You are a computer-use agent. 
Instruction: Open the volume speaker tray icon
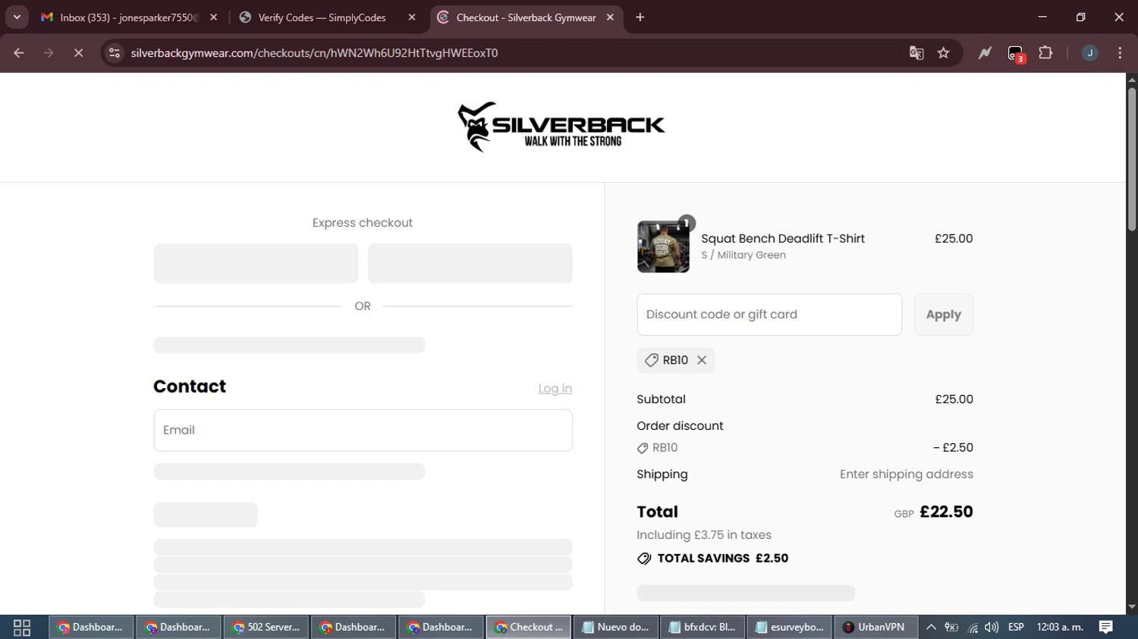click(992, 628)
